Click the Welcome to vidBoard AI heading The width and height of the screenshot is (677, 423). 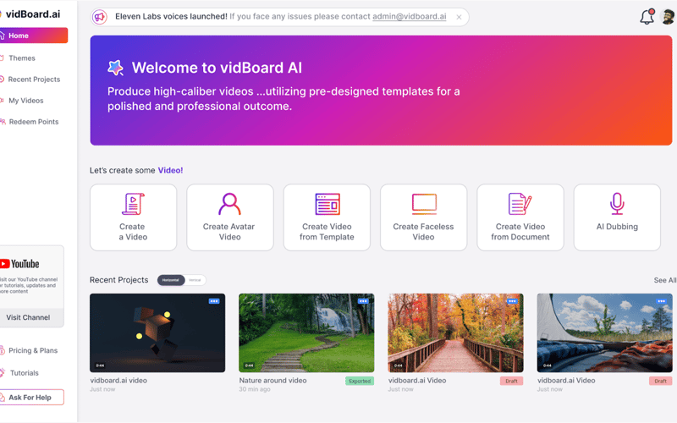coord(217,68)
